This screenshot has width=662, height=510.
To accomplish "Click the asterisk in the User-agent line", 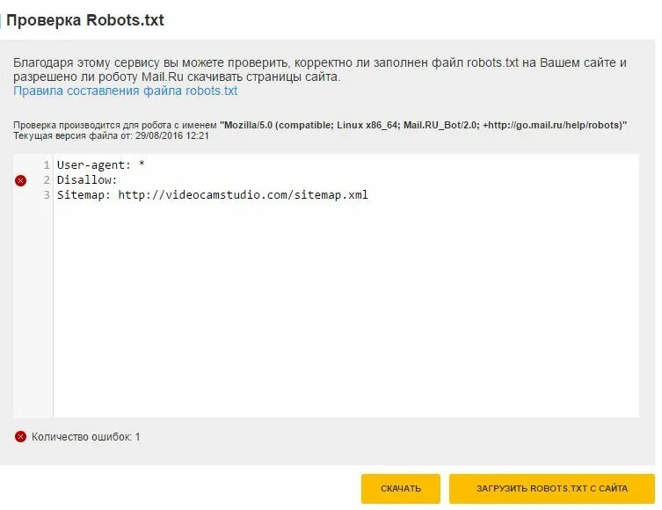I will (142, 164).
